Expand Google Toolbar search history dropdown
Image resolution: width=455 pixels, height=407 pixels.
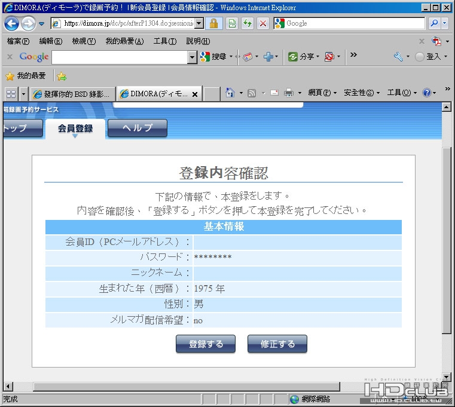pos(192,57)
